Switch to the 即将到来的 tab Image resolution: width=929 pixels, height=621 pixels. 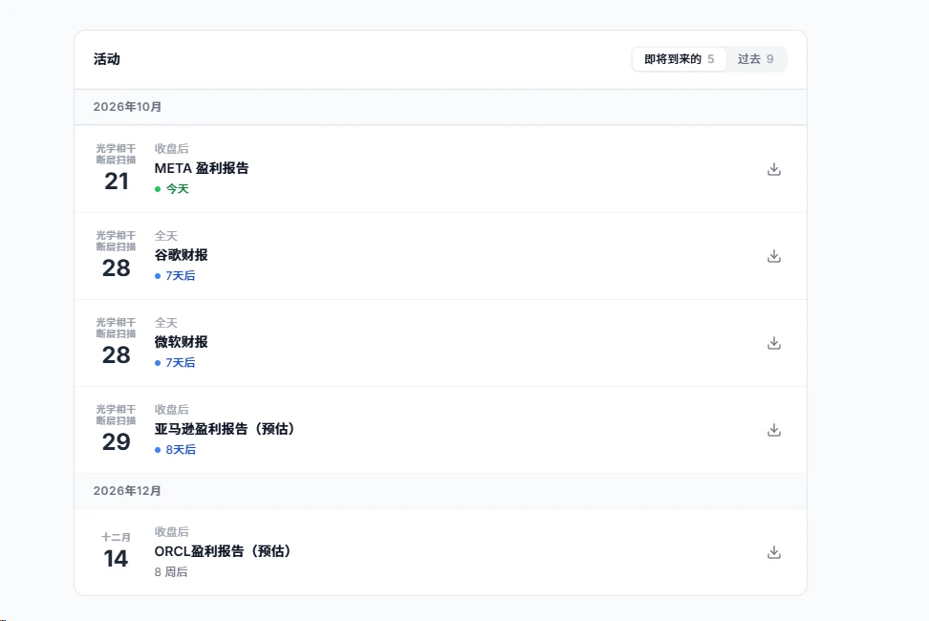679,59
